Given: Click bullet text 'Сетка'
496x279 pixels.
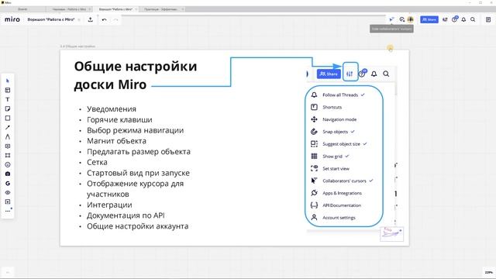Looking at the screenshot, I should [x=97, y=162].
